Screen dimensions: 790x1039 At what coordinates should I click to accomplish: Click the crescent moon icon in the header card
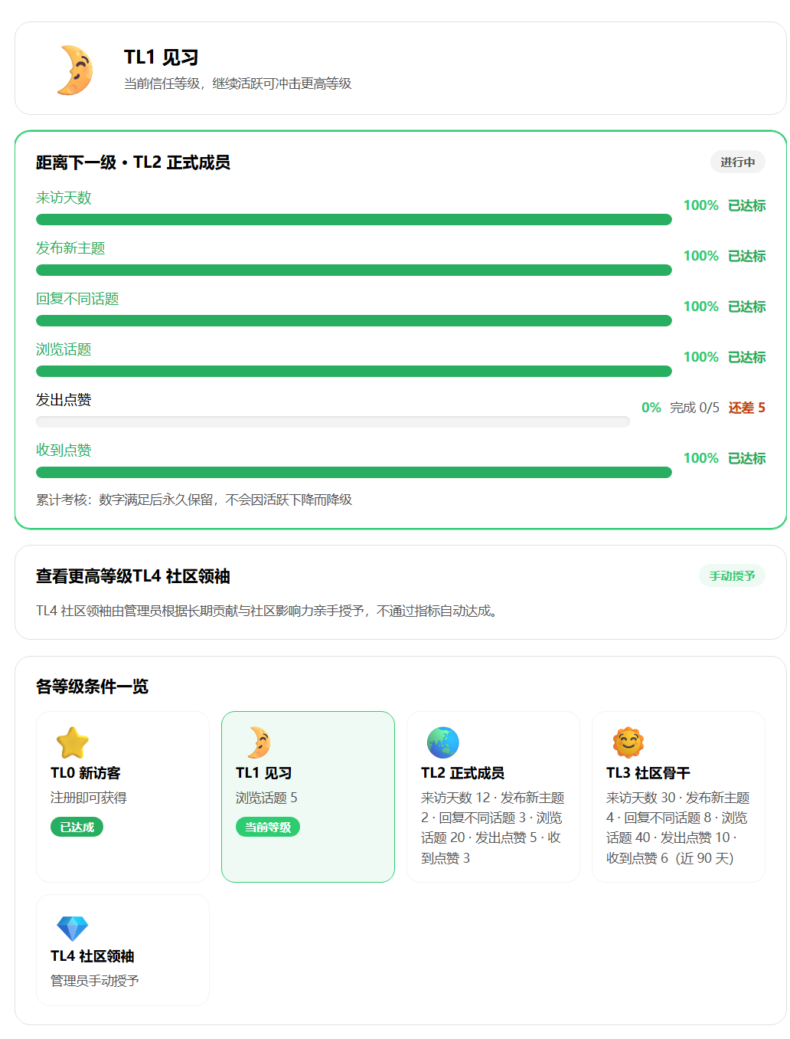[75, 70]
